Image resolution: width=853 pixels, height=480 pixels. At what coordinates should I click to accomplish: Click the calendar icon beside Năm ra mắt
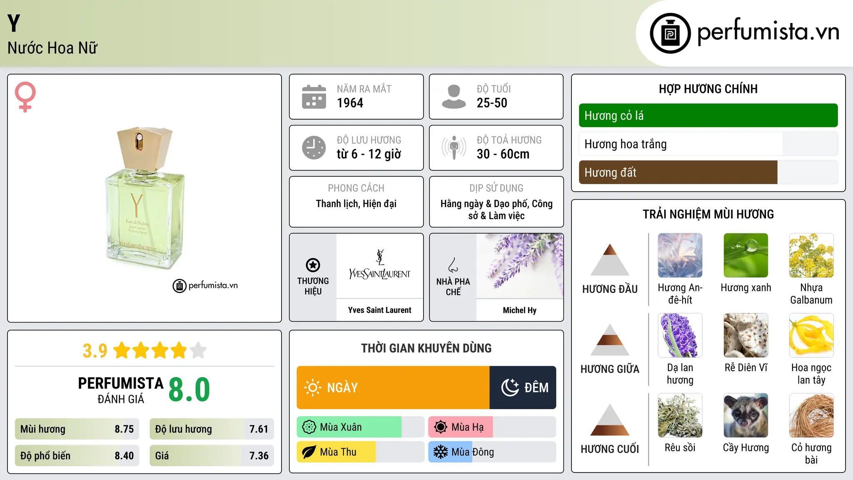point(314,97)
